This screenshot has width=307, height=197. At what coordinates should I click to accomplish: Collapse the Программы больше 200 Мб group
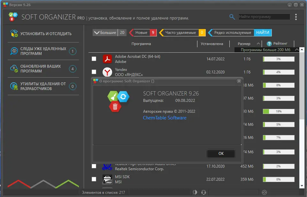pyautogui.click(x=297, y=50)
